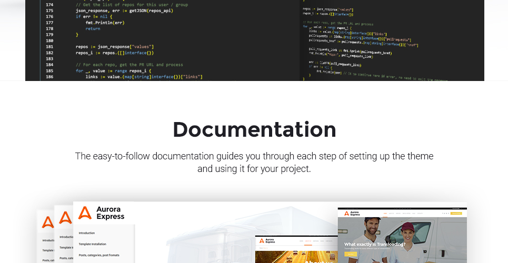
Task: Open the Introduction item in documentation menu
Action: [86, 233]
